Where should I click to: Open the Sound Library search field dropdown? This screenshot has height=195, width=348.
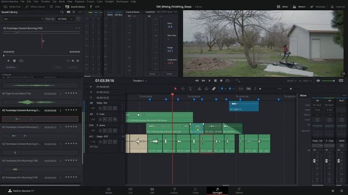(x=42, y=19)
